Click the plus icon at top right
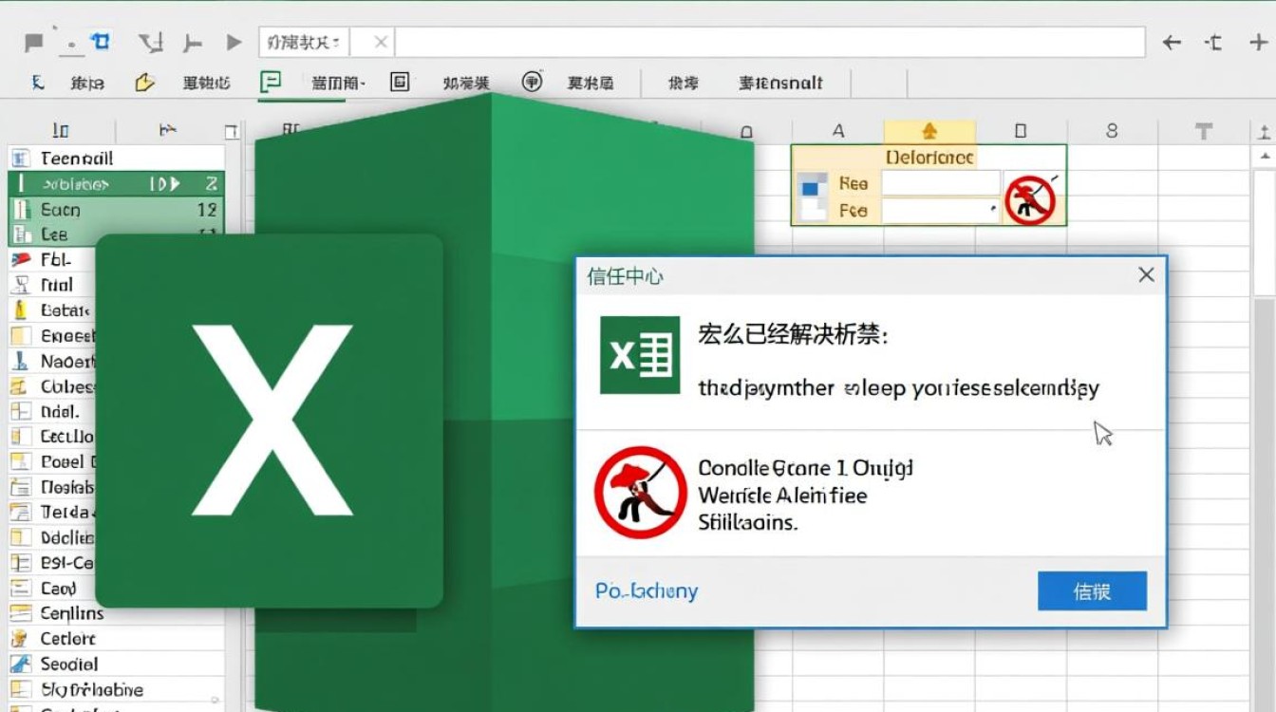Viewport: 1276px width, 712px height. pyautogui.click(x=1258, y=43)
